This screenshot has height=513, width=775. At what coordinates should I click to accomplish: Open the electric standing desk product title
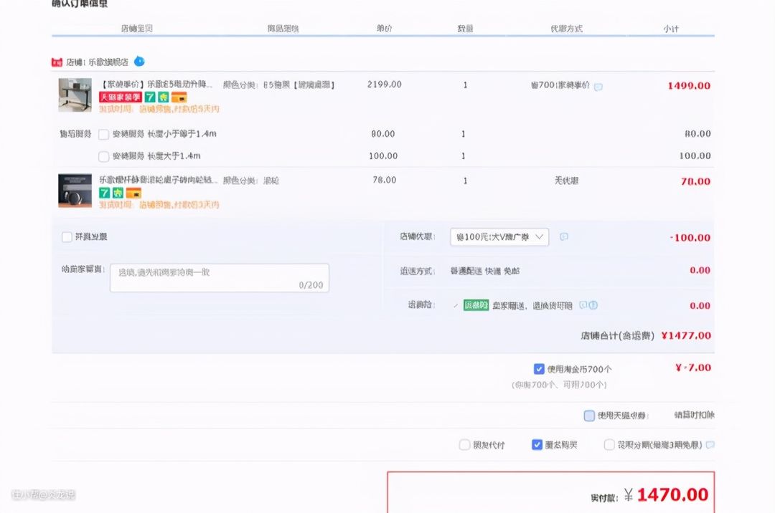[156, 85]
